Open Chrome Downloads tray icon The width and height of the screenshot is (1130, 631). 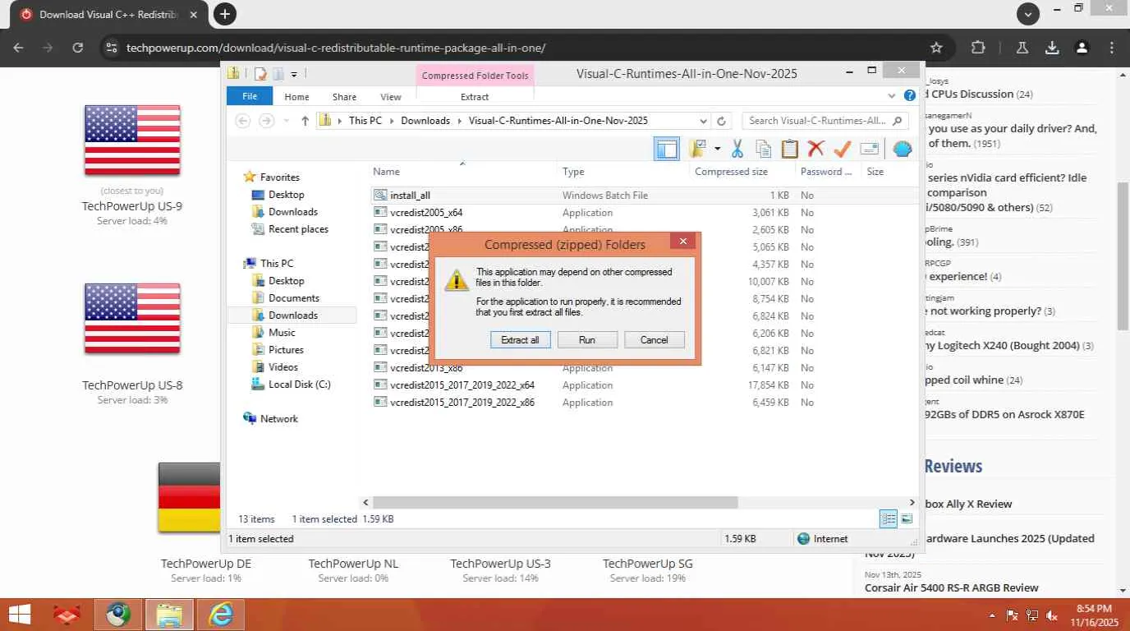pos(1052,48)
